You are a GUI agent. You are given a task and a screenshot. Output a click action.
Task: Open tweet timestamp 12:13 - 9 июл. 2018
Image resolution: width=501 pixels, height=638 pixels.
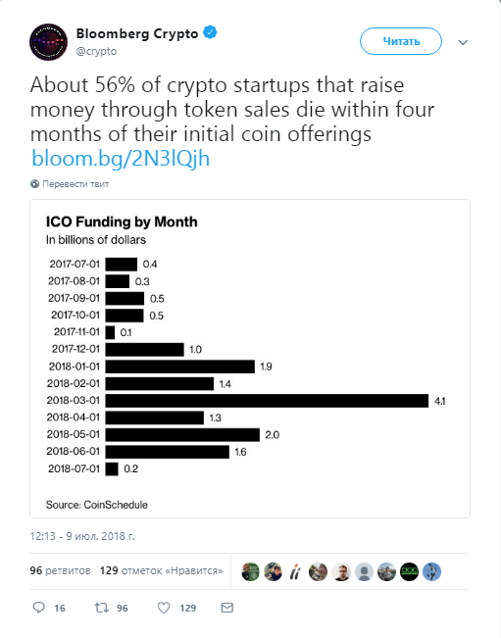click(81, 536)
